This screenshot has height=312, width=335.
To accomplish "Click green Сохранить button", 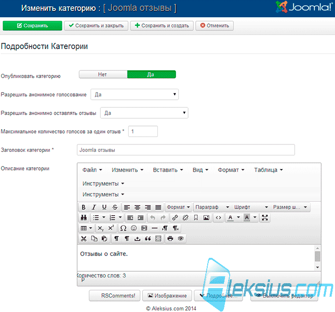I will tap(33, 26).
